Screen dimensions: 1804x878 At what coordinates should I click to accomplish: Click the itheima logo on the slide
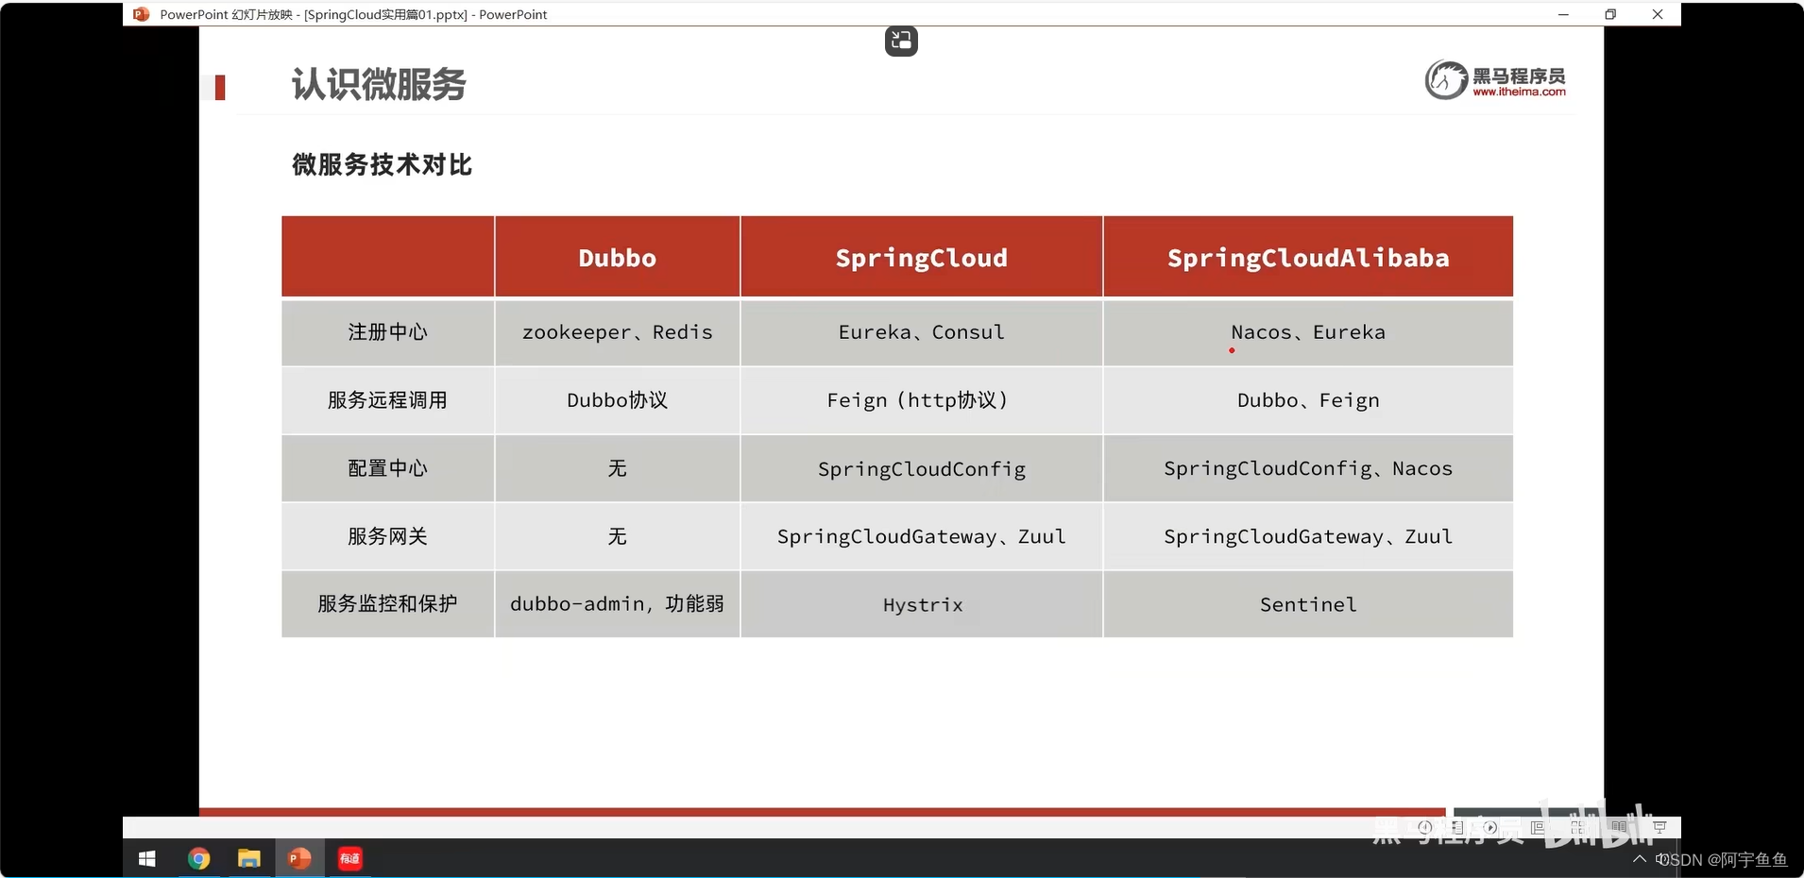tap(1495, 79)
